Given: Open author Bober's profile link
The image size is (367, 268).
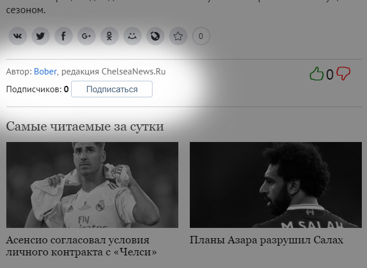Looking at the screenshot, I should (x=45, y=72).
